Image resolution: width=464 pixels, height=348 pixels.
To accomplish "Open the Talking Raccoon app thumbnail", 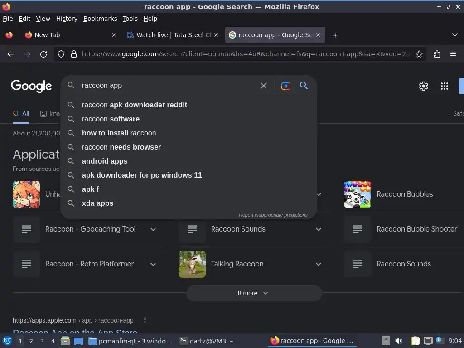I will click(192, 264).
